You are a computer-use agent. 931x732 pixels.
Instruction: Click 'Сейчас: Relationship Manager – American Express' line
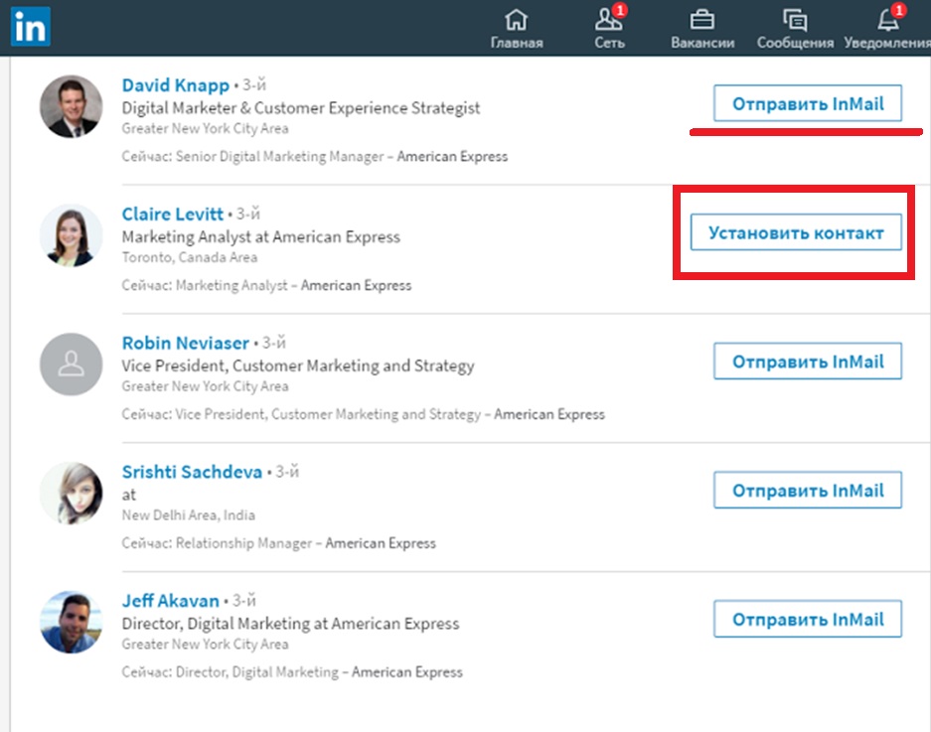pos(278,542)
